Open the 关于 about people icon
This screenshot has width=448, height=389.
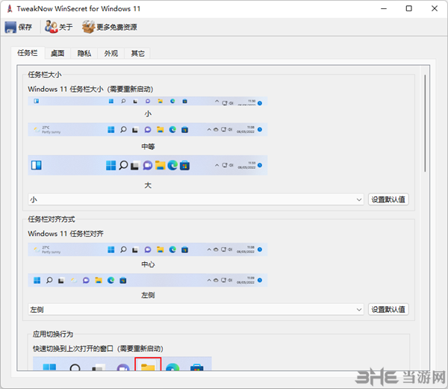point(51,27)
